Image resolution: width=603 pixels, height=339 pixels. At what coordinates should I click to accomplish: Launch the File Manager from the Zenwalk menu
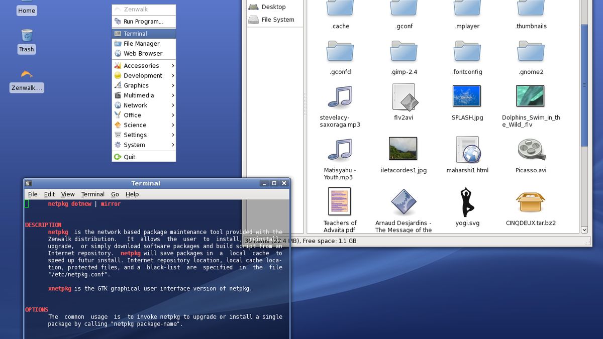point(141,44)
